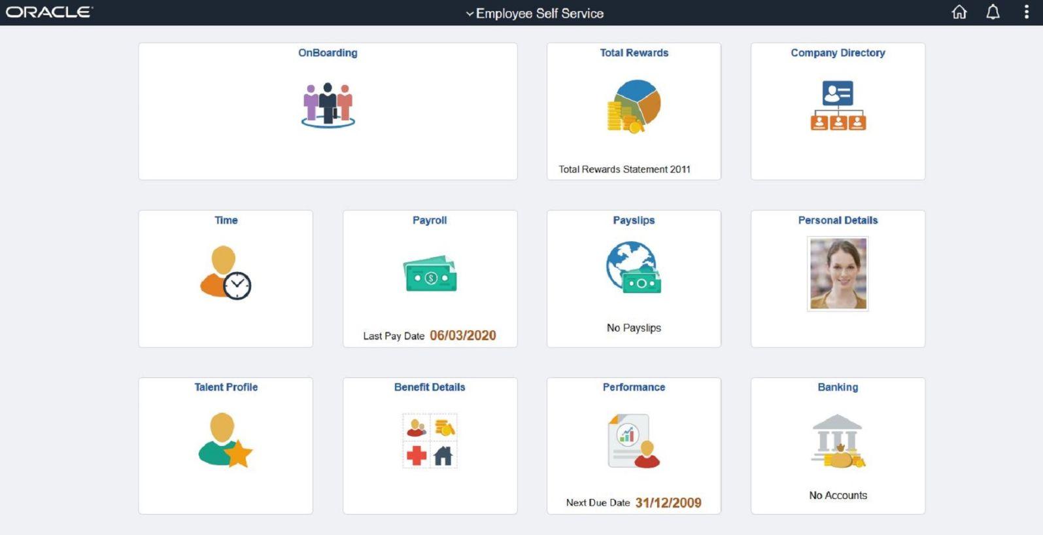Viewport: 1043px width, 535px height.
Task: Open the Time clock icon
Action: [226, 273]
